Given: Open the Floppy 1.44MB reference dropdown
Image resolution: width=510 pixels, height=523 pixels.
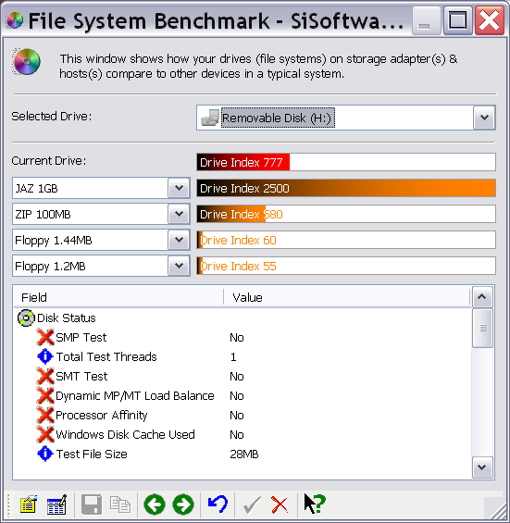Looking at the screenshot, I should click(179, 240).
